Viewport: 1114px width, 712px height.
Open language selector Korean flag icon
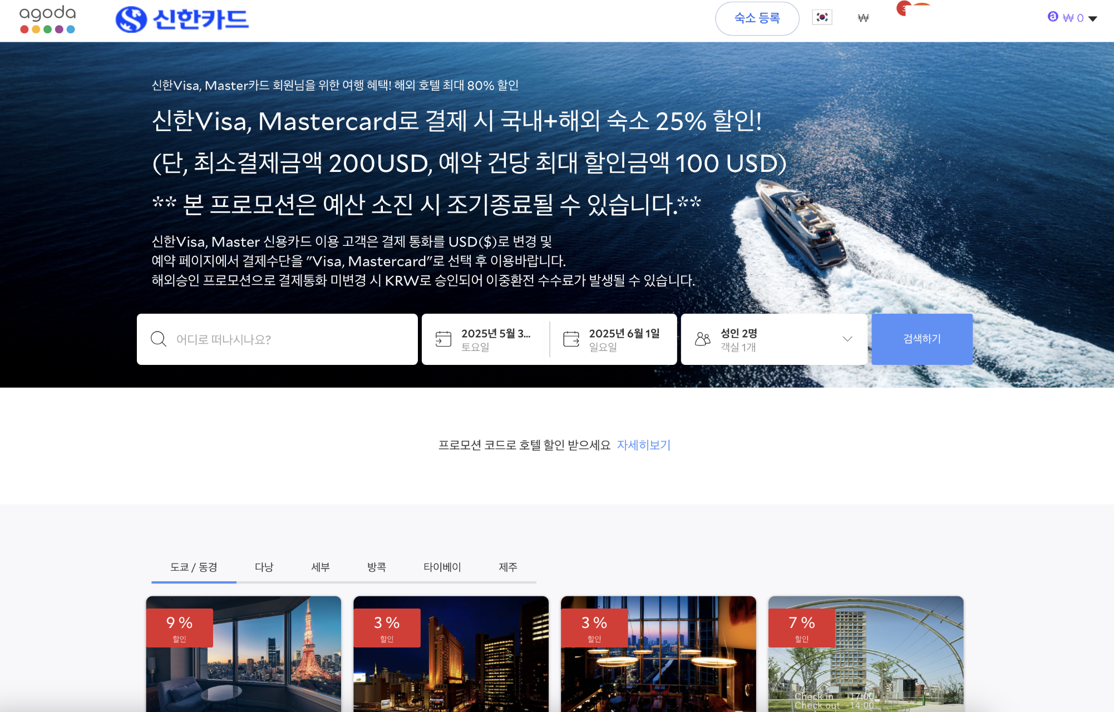(822, 17)
